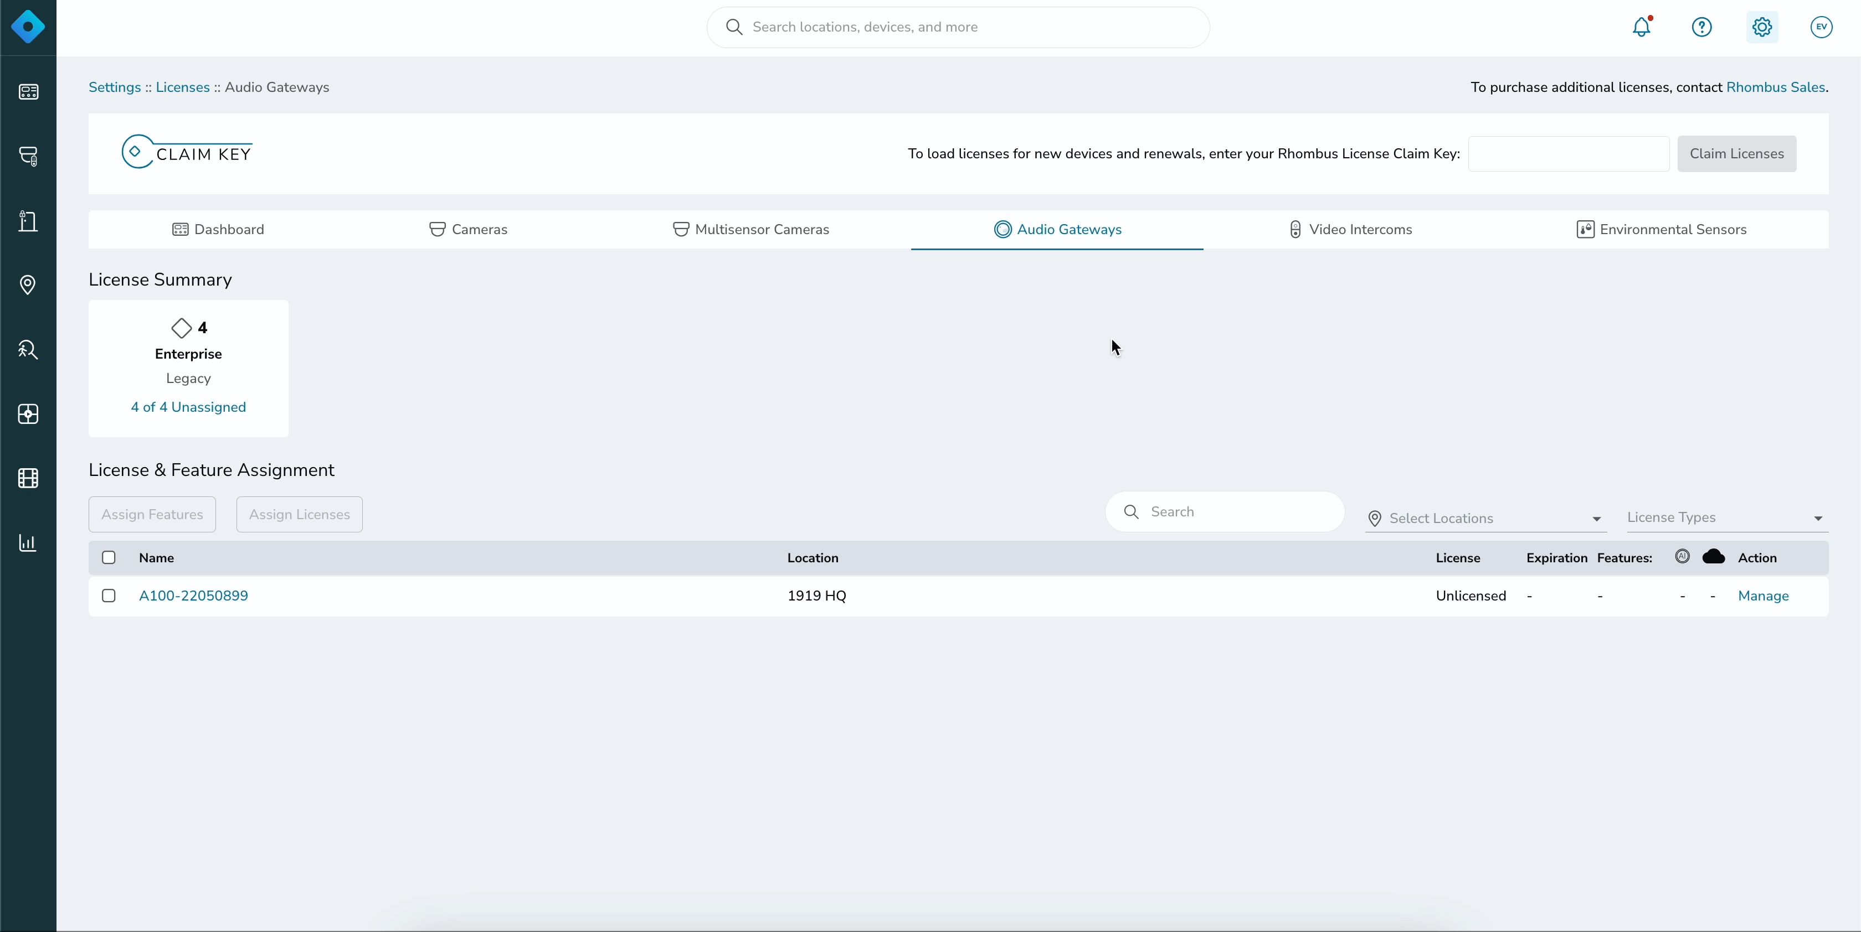Select the Audio Gateways tab

1058,230
